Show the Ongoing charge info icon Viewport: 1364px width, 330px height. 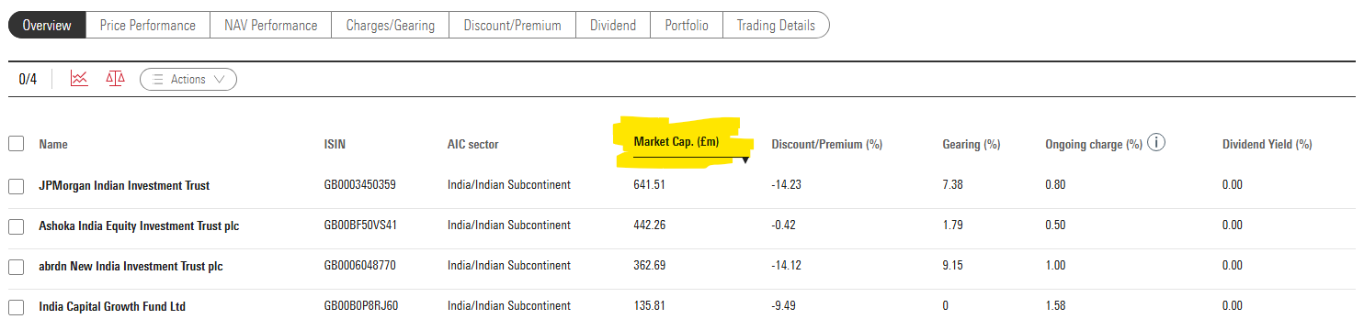click(x=1157, y=142)
